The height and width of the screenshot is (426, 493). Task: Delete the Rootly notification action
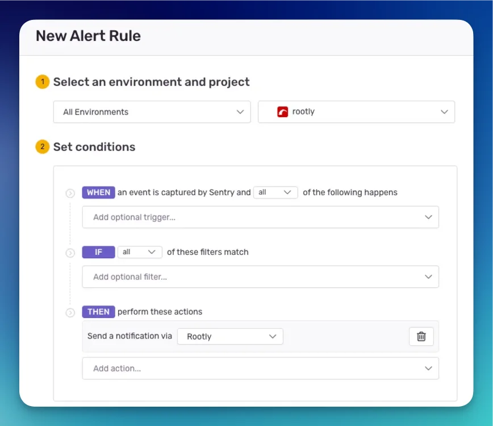[421, 336]
